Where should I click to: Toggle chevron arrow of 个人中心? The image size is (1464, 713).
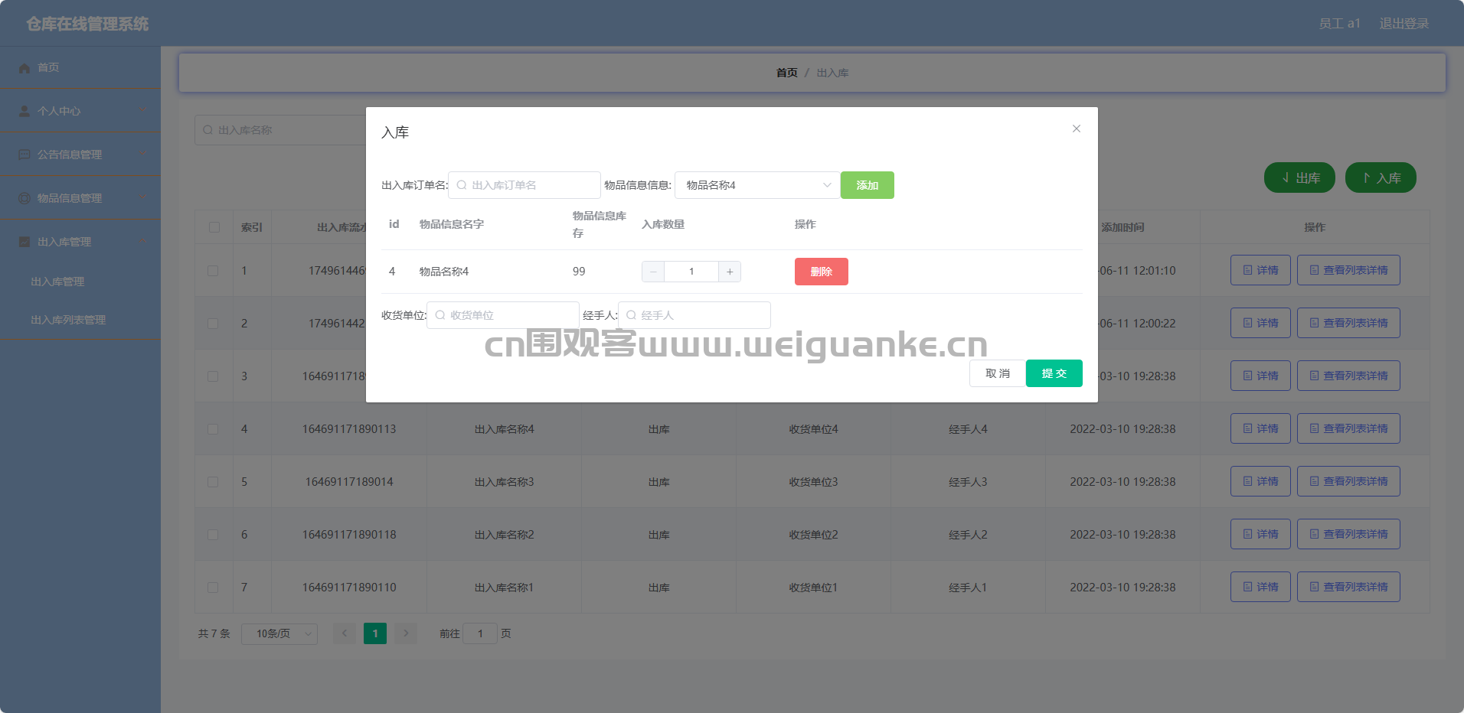pos(143,111)
